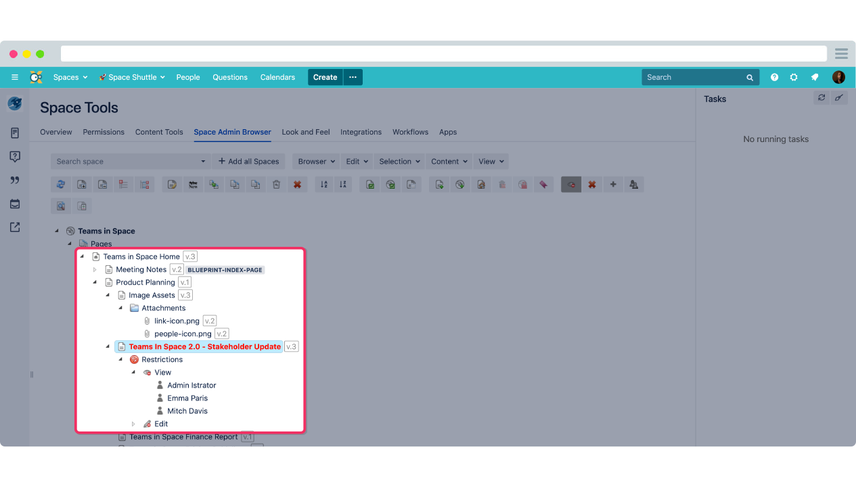Sort pages Z to A using the toolbar icon
Image resolution: width=856 pixels, height=487 pixels.
coord(343,184)
